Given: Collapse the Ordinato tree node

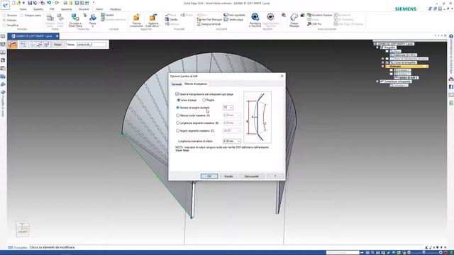Looking at the screenshot, I should point(383,67).
